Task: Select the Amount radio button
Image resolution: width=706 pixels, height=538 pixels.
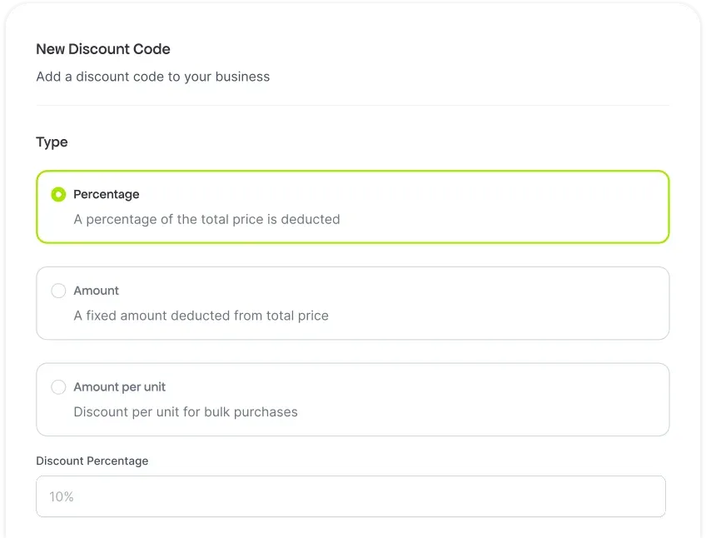Action: click(58, 291)
